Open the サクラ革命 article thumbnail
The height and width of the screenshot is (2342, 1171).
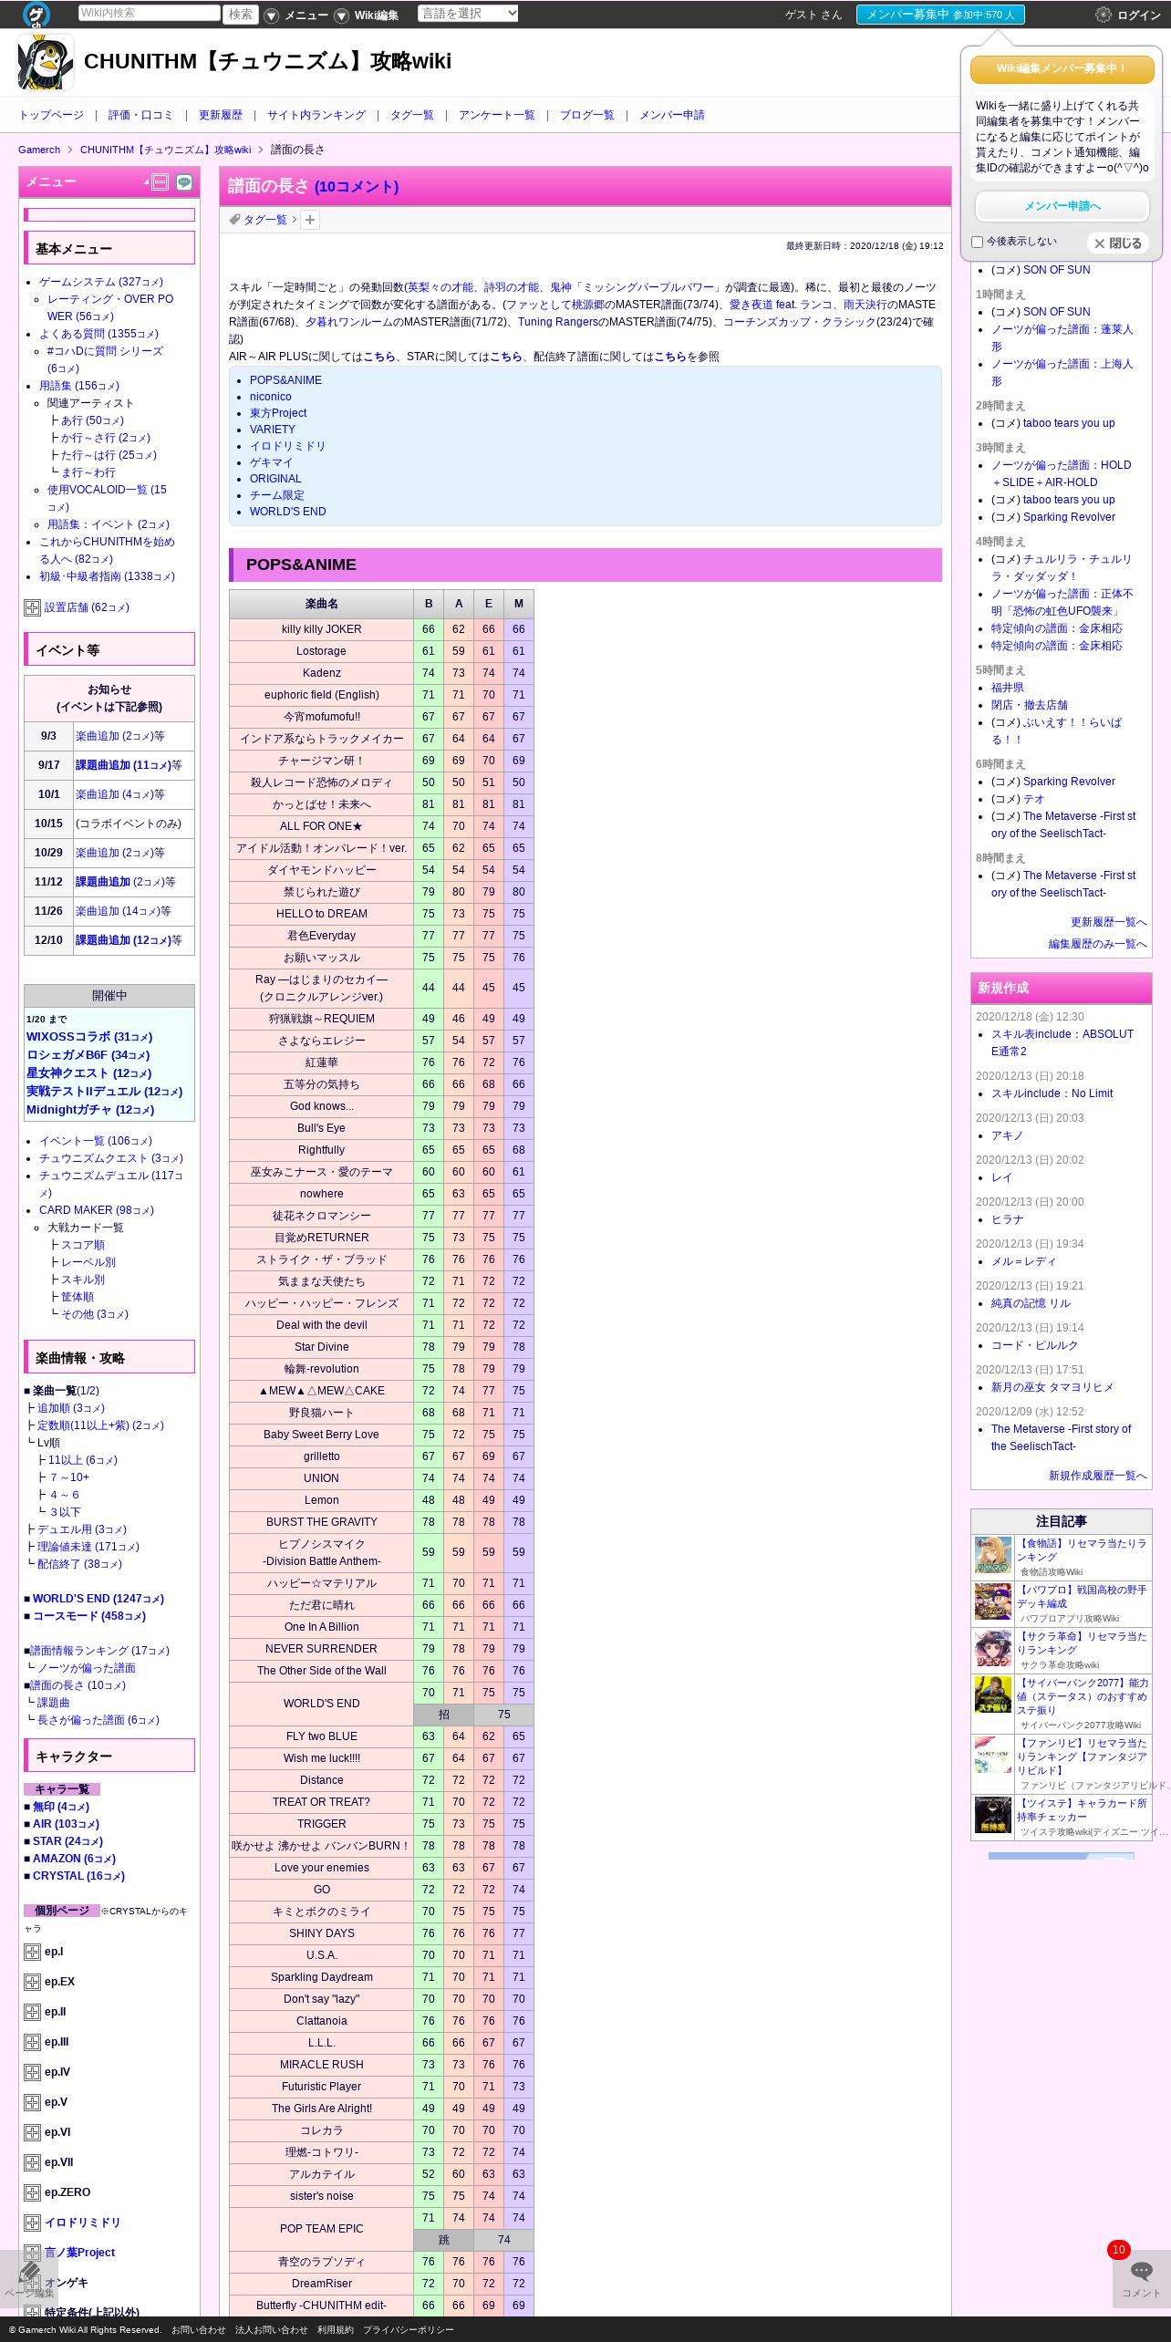point(993,1649)
